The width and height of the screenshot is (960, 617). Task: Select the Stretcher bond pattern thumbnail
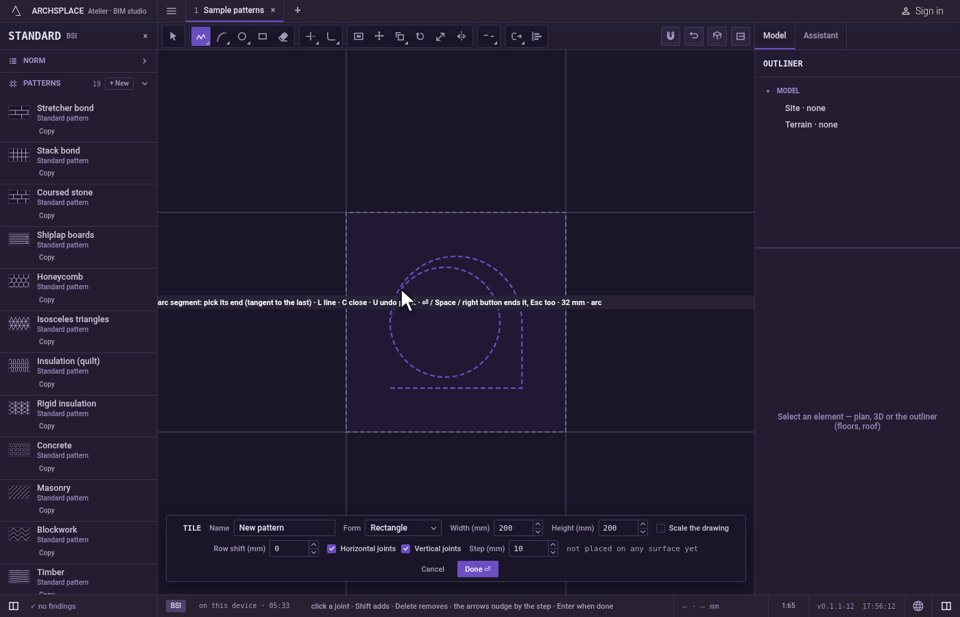click(19, 112)
